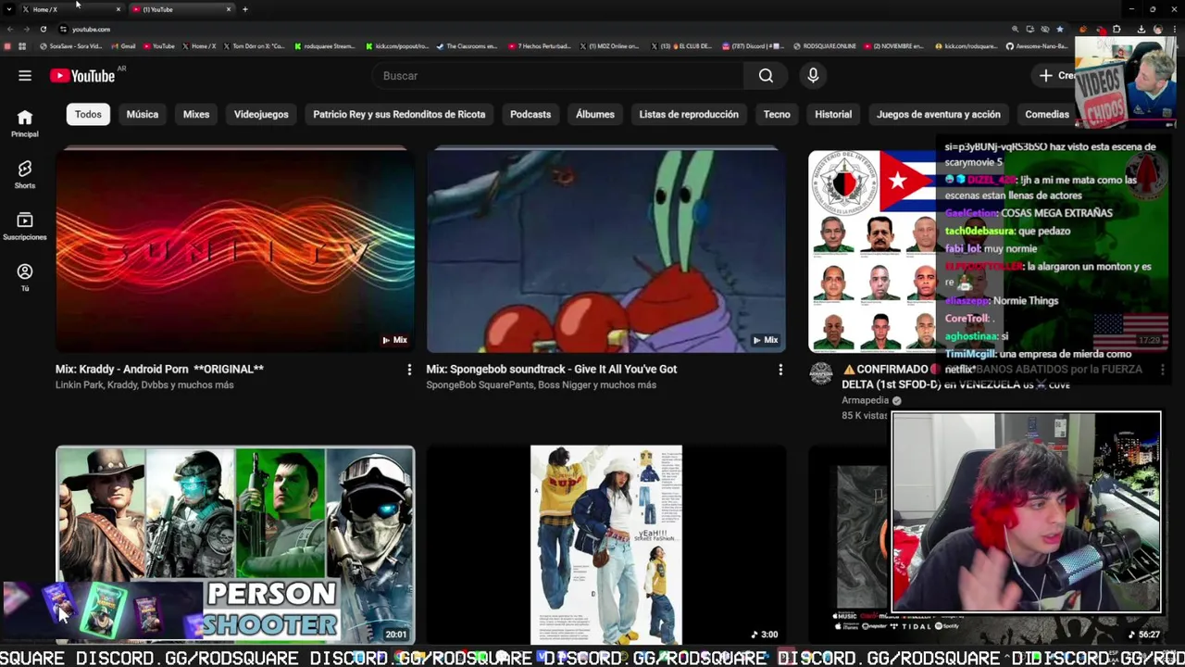This screenshot has height=667, width=1185.
Task: Click the YouTube logo
Action: 82,76
